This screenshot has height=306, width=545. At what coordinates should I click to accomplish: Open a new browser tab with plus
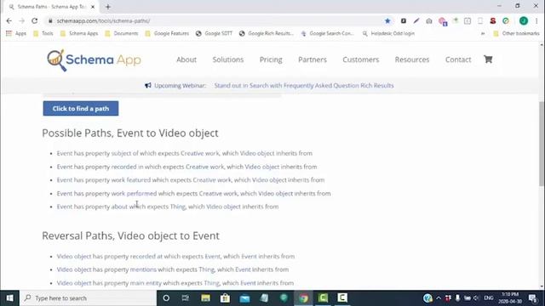point(108,7)
